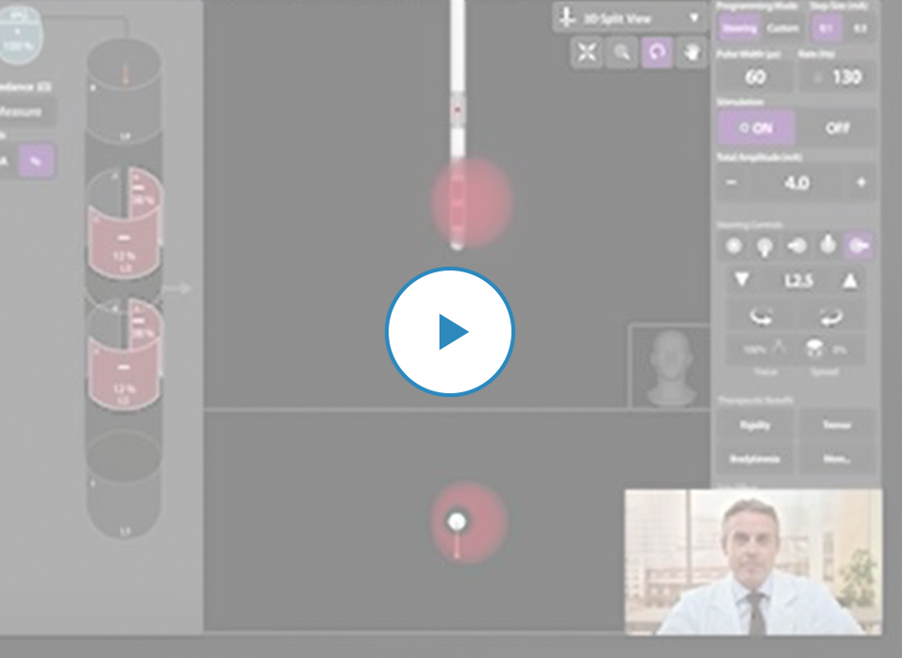Click the fit-to-view expand arrows icon
Image resolution: width=902 pixels, height=658 pixels.
click(586, 53)
